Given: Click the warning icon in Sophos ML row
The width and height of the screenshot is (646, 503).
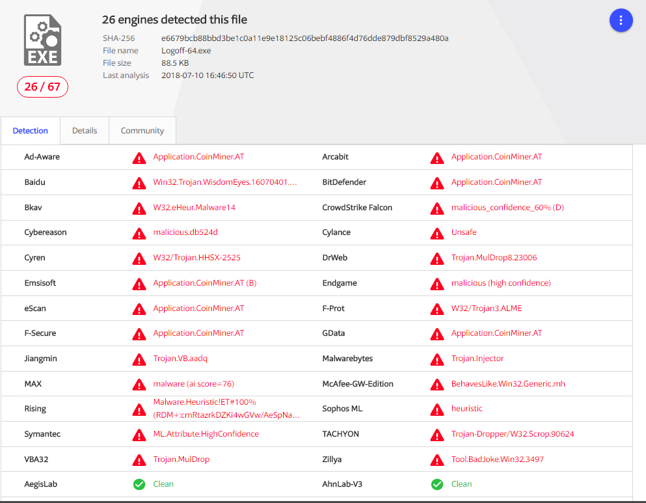Looking at the screenshot, I should (x=437, y=411).
